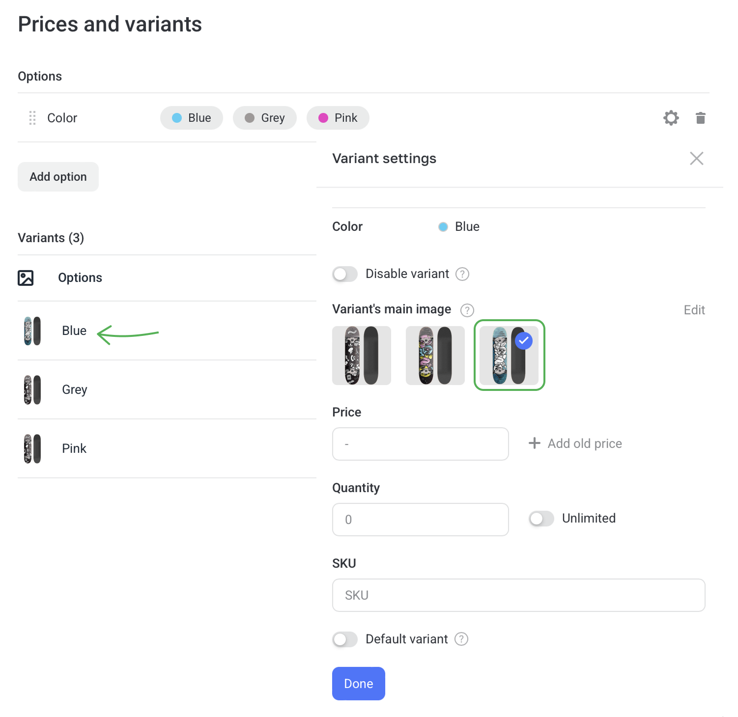Toggle the Disable variant switch
The height and width of the screenshot is (717, 738).
pos(345,274)
